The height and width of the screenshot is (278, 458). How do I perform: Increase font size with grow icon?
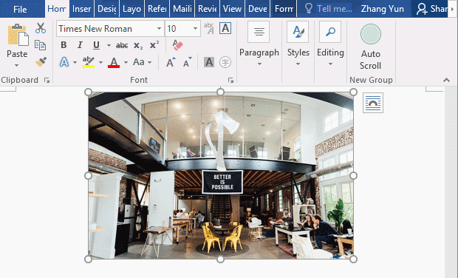[171, 62]
